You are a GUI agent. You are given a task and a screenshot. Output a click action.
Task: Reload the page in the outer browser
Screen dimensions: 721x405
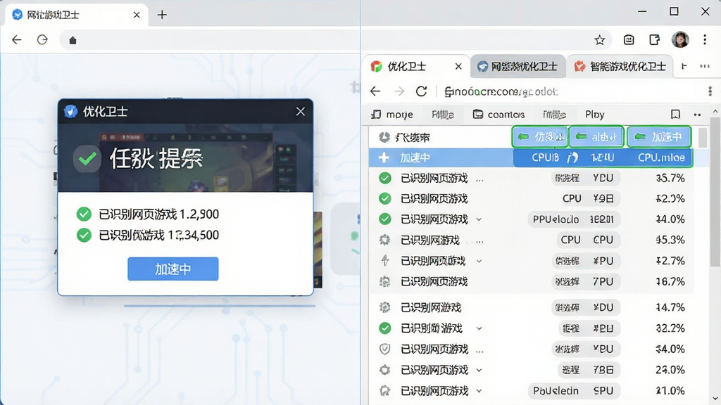[42, 40]
